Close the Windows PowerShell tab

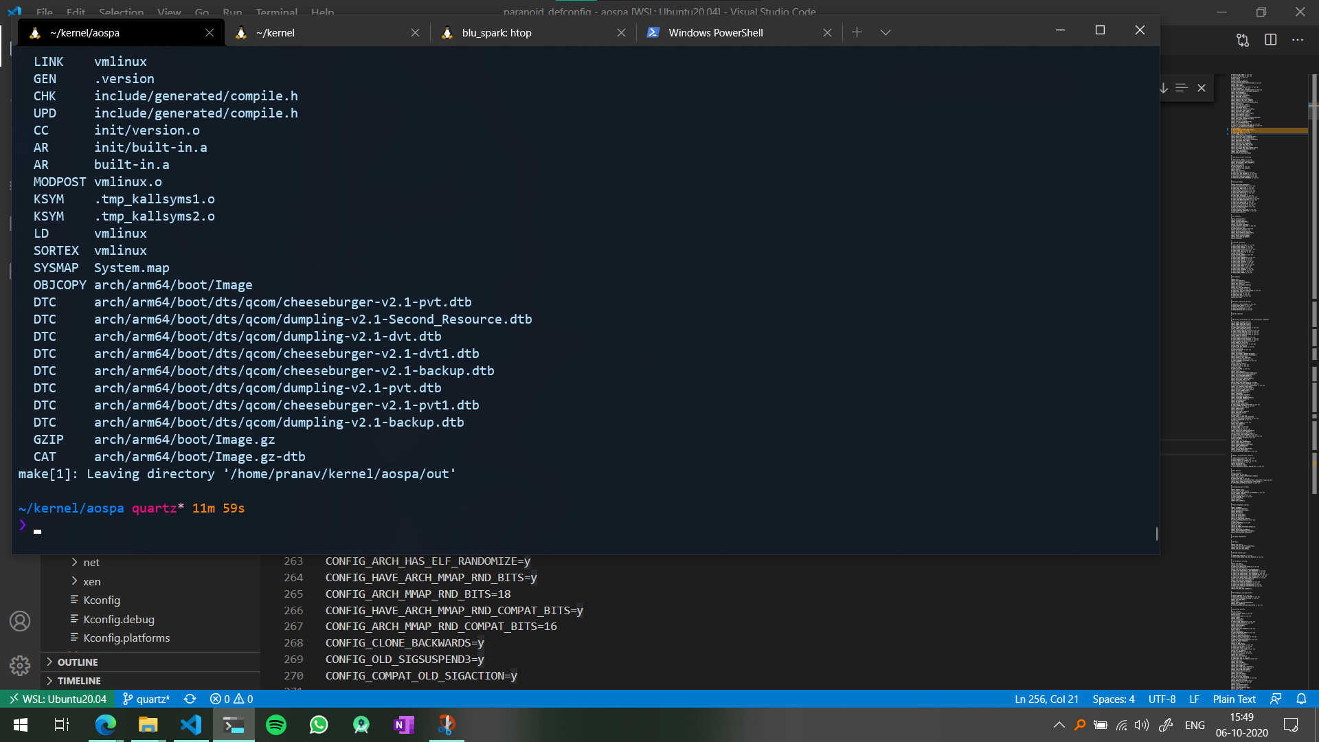[827, 32]
